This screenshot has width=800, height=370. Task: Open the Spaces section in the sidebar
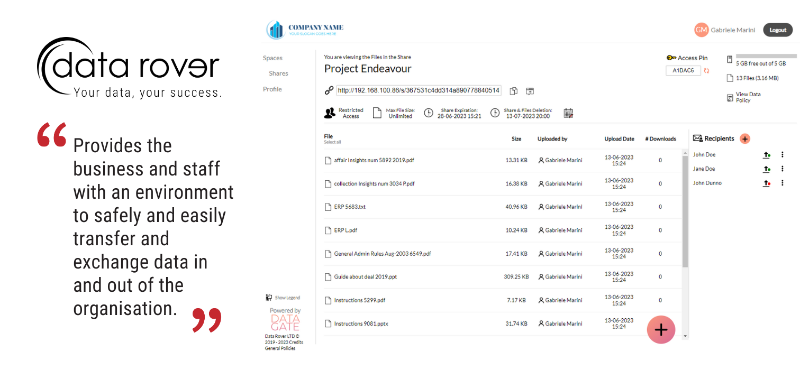[272, 58]
